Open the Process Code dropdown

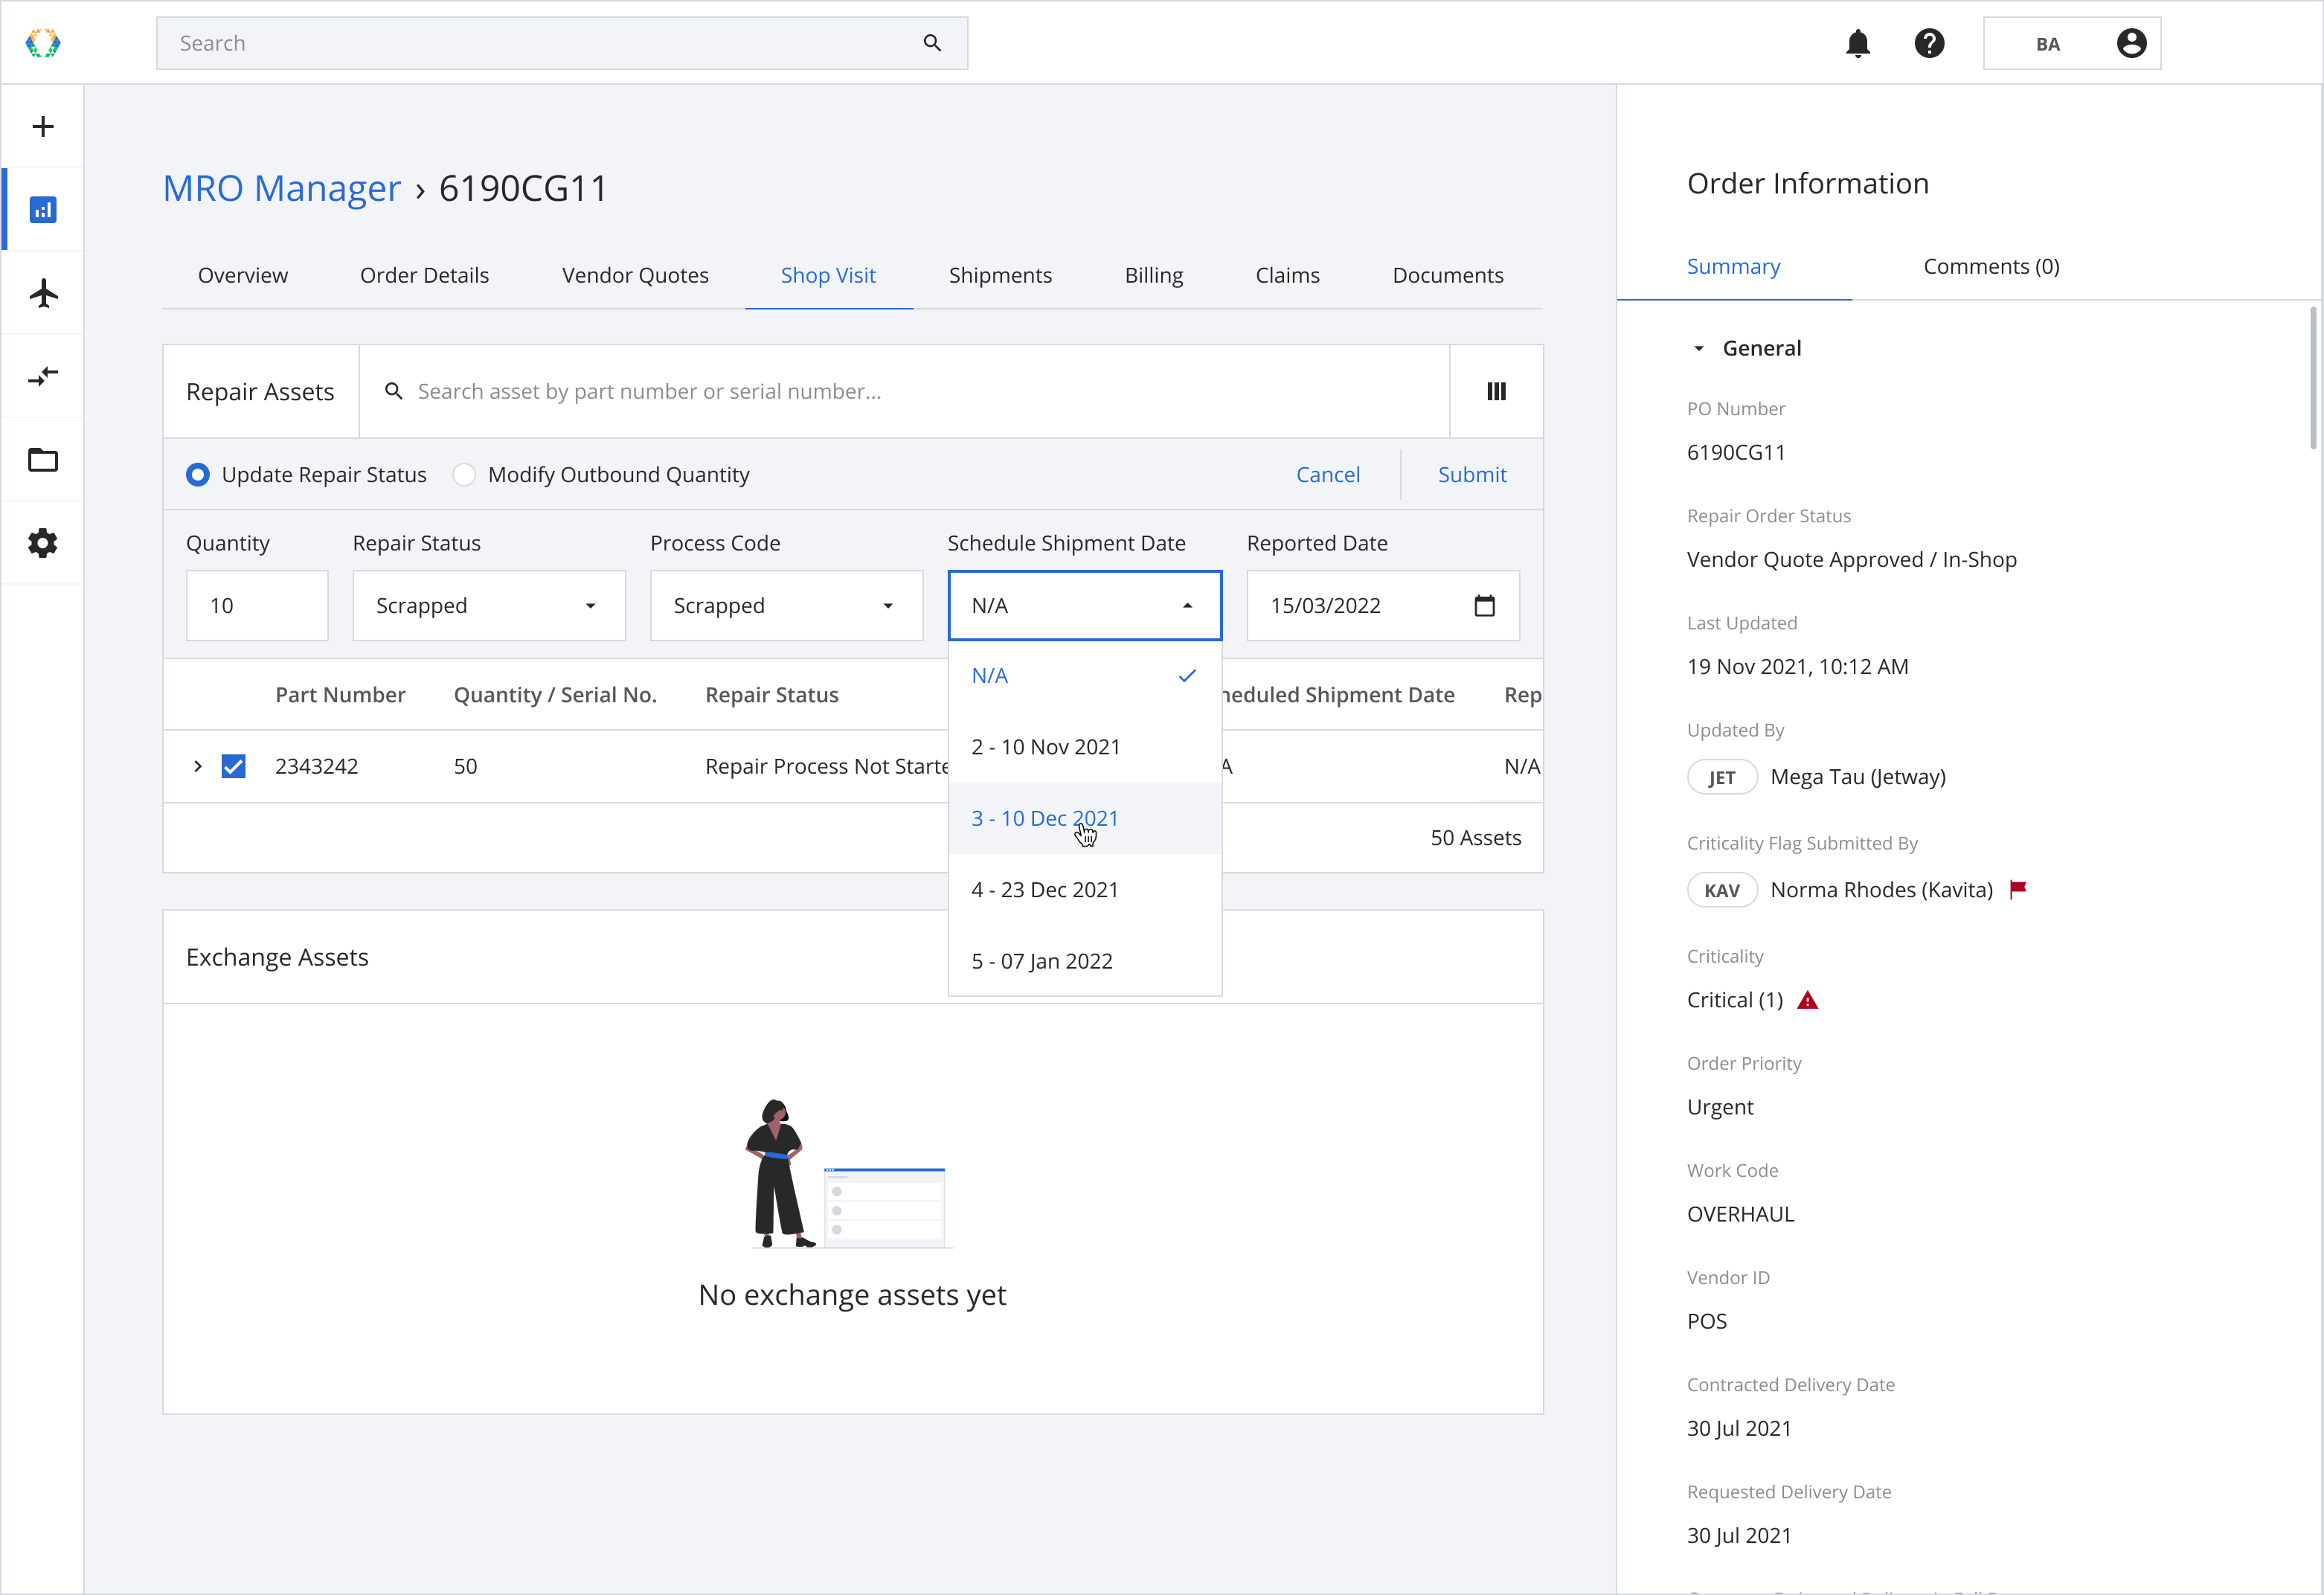pos(786,605)
